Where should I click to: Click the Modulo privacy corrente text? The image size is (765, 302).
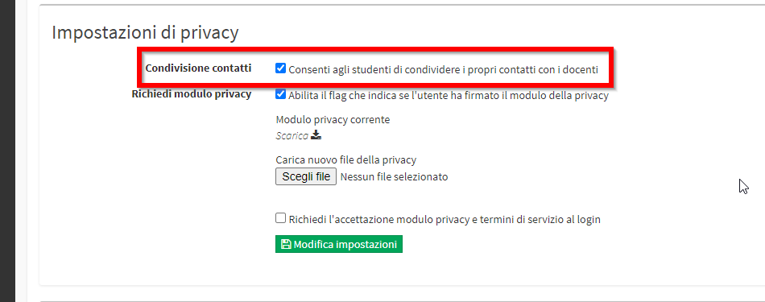pyautogui.click(x=333, y=119)
